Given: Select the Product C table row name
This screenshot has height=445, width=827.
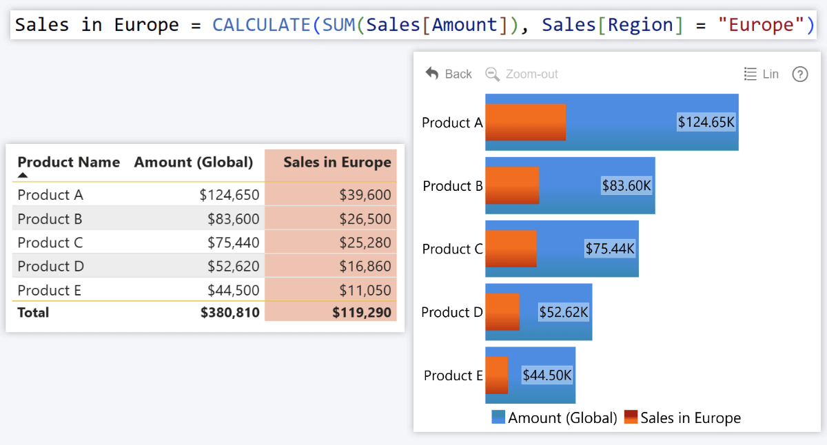Looking at the screenshot, I should [x=50, y=242].
